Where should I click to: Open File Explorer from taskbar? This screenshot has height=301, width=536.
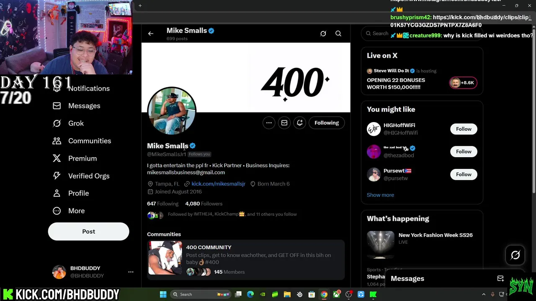pyautogui.click(x=287, y=294)
